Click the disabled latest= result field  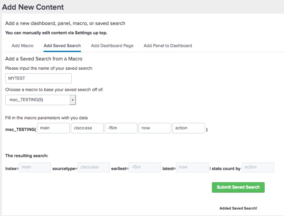click(192, 167)
